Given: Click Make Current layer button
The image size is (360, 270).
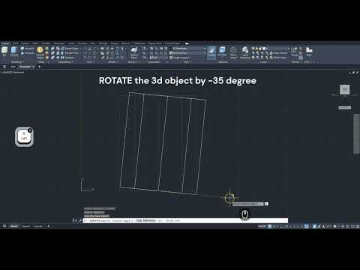Looking at the screenshot, I should pyautogui.click(x=278, y=52).
